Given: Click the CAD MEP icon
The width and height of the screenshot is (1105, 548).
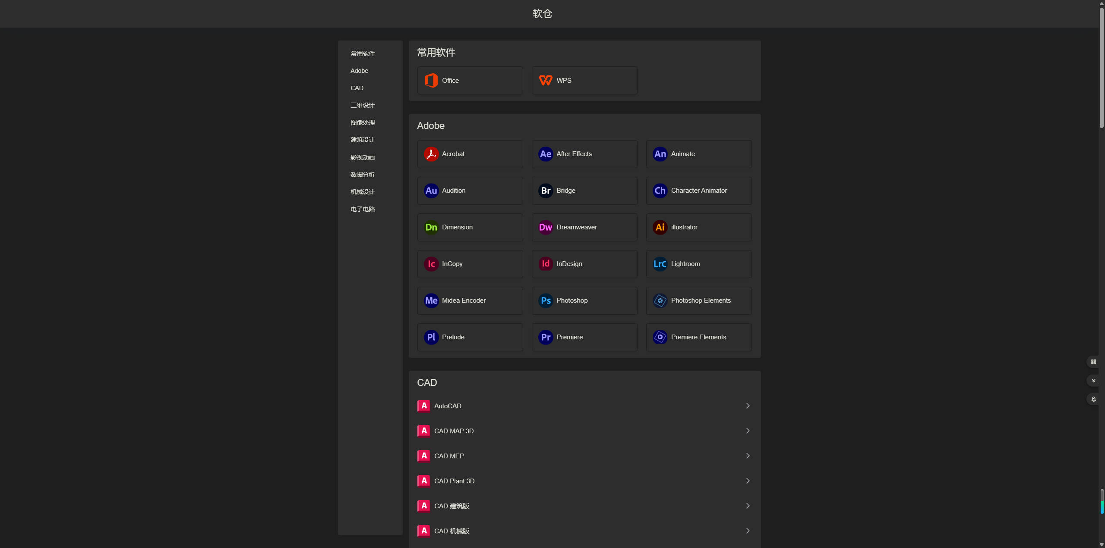Looking at the screenshot, I should click(424, 456).
